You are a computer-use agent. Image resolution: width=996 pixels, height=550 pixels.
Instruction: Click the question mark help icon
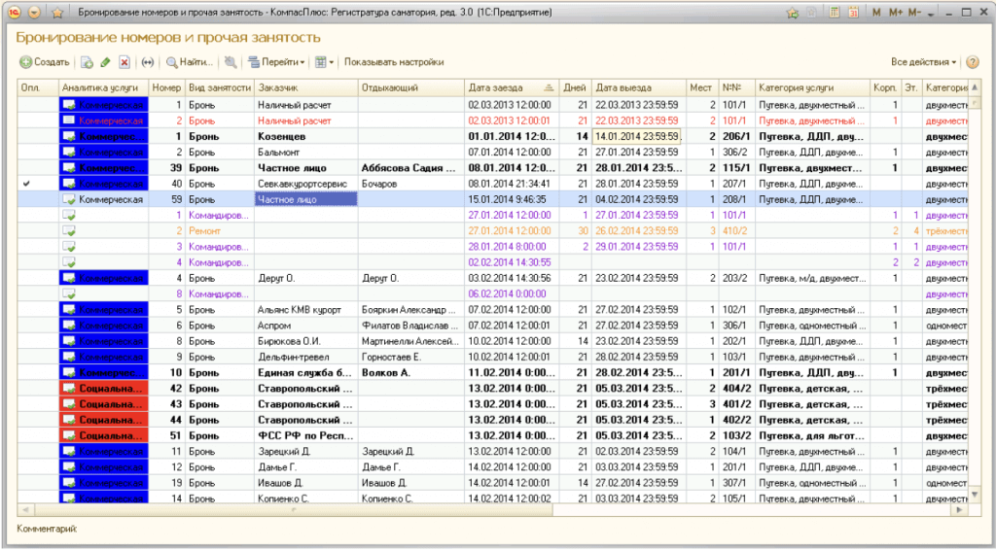pos(972,62)
